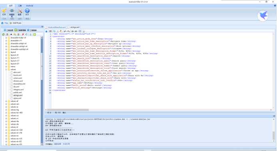Click the editor horizontal scrollbar thumb
Screen dimensions: 277x151
coord(68,110)
